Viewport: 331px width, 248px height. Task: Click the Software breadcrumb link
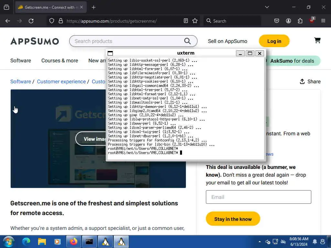coord(21,81)
